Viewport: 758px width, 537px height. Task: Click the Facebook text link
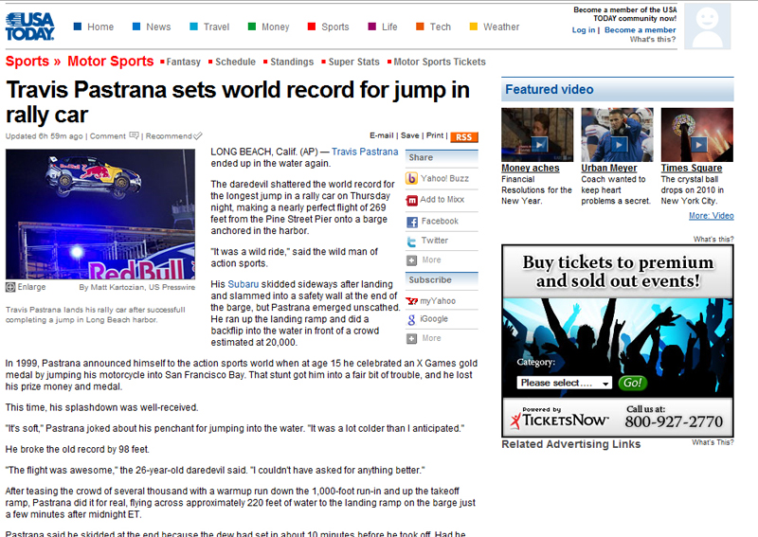(x=440, y=222)
